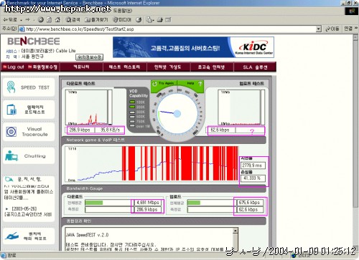The width and height of the screenshot is (359, 260).
Task: Click the address bar URL field
Action: point(170,29)
